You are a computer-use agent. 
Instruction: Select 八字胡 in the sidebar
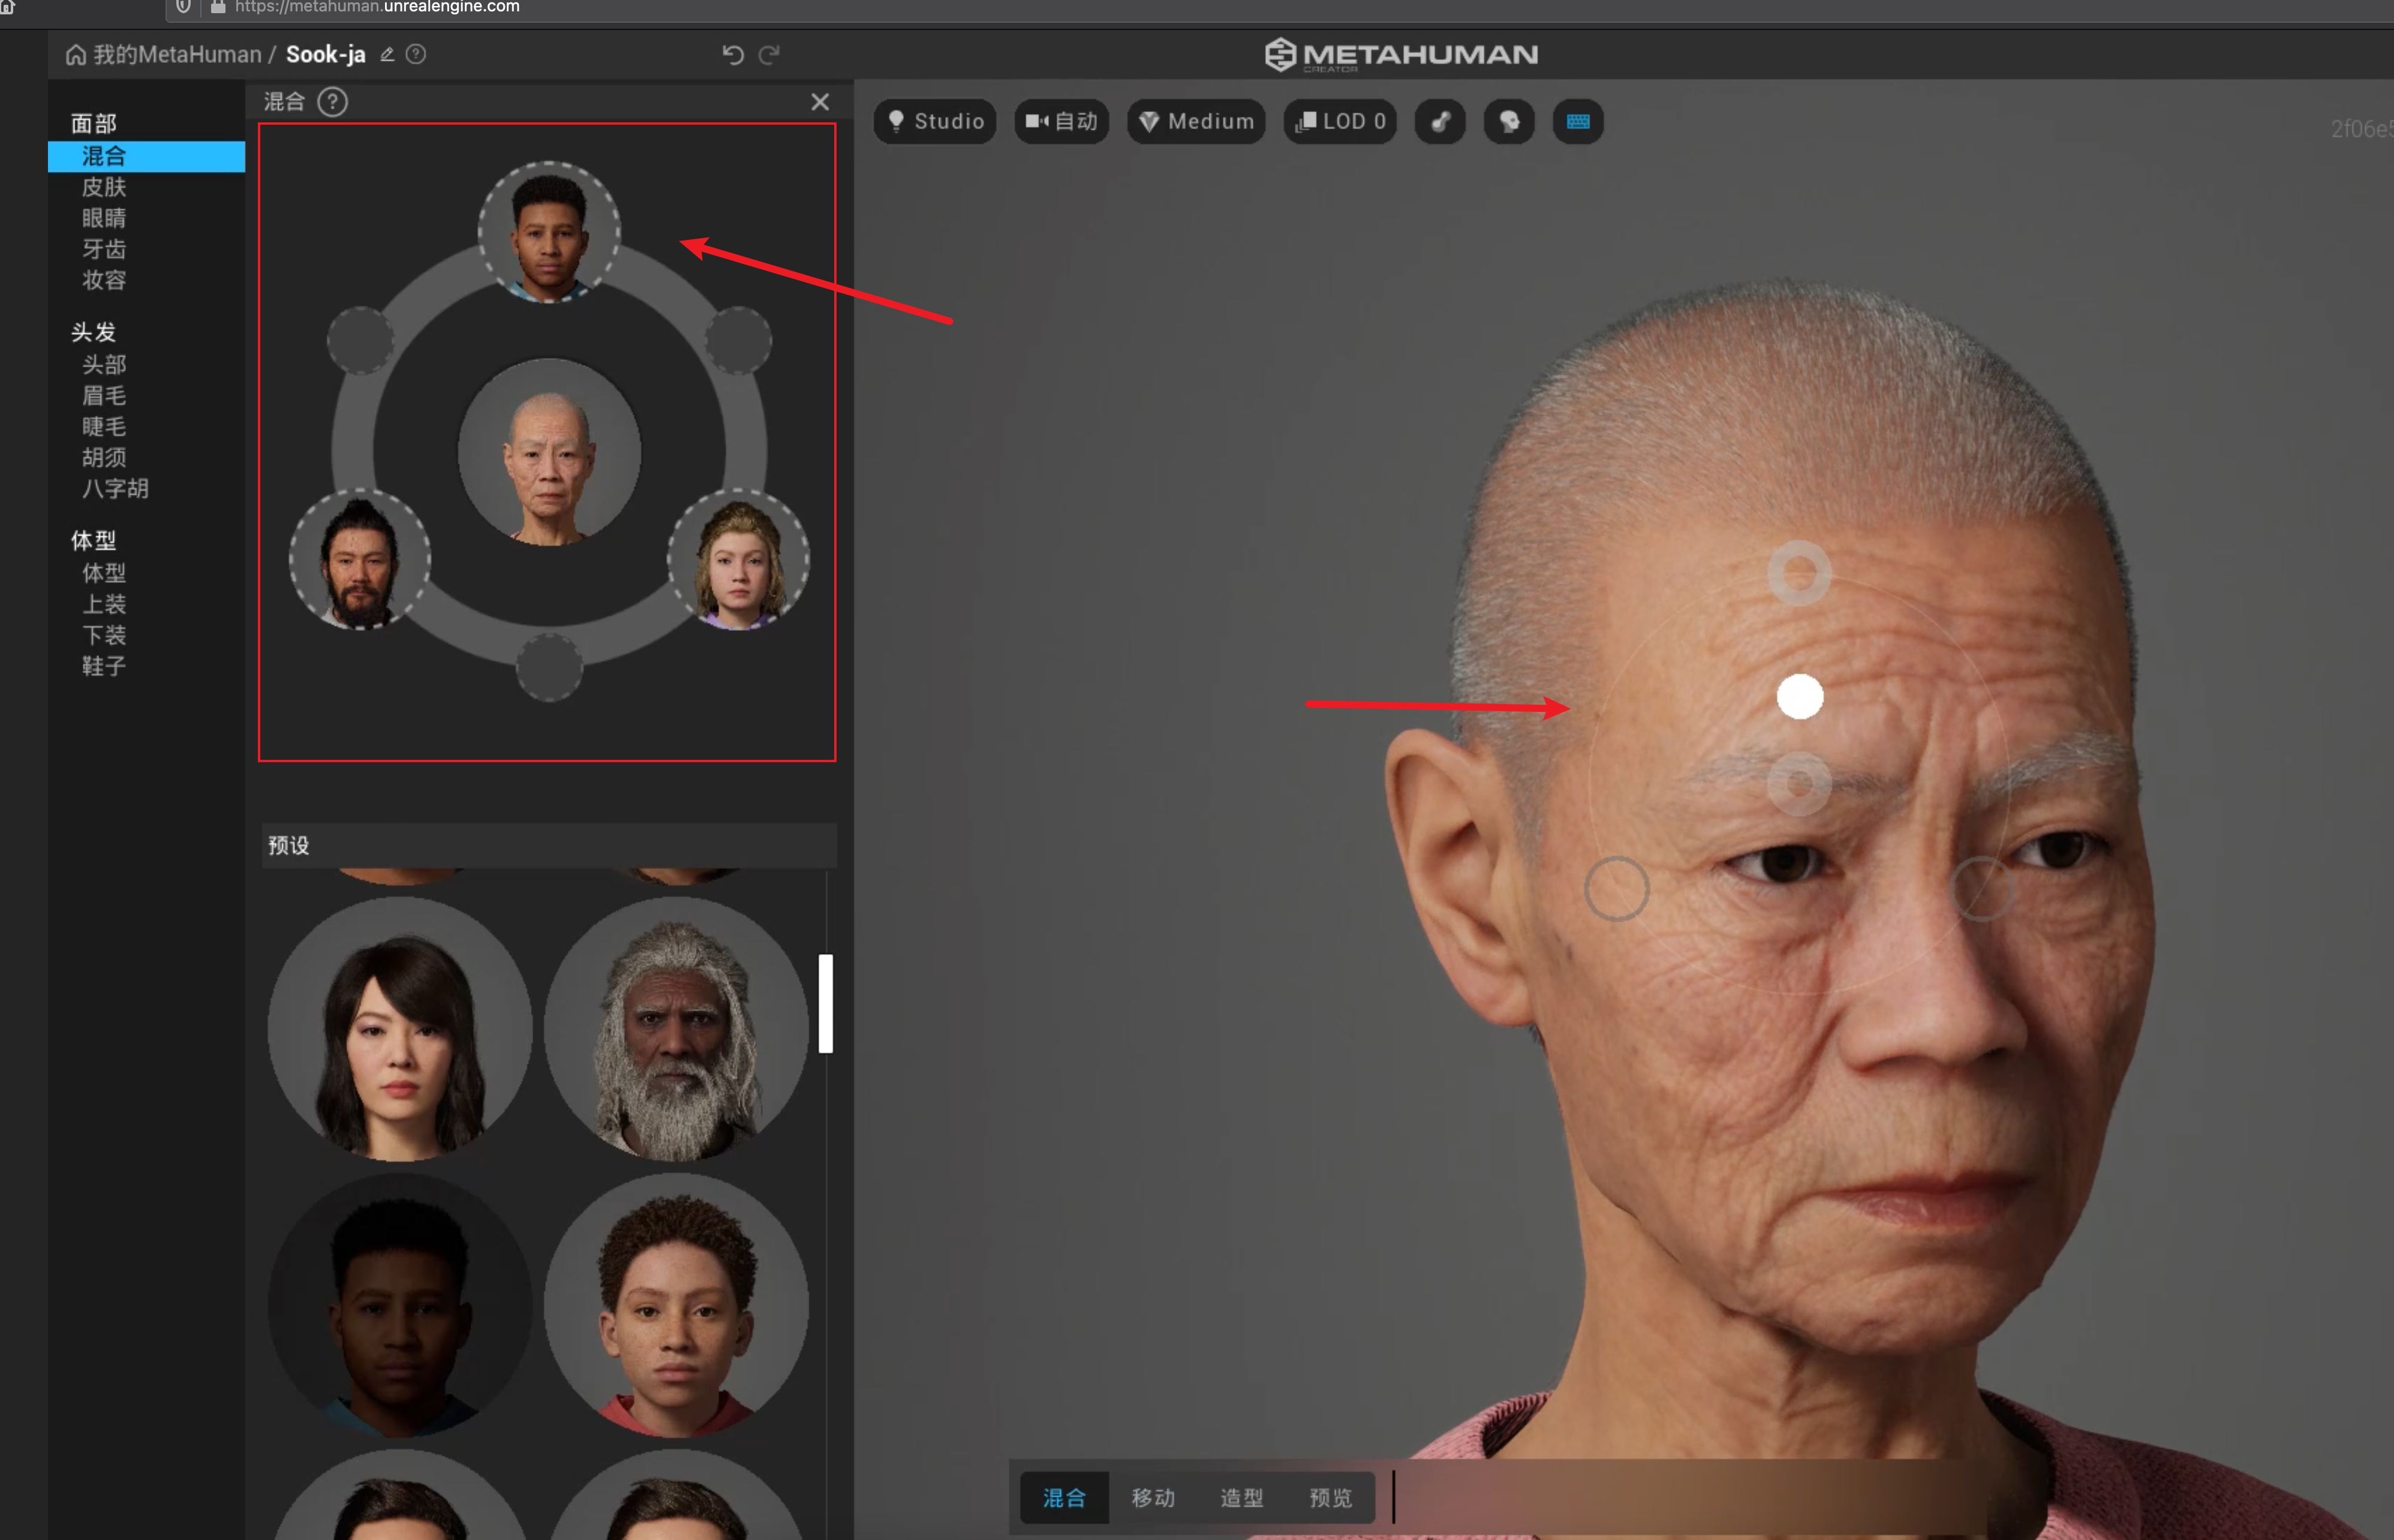(x=115, y=488)
